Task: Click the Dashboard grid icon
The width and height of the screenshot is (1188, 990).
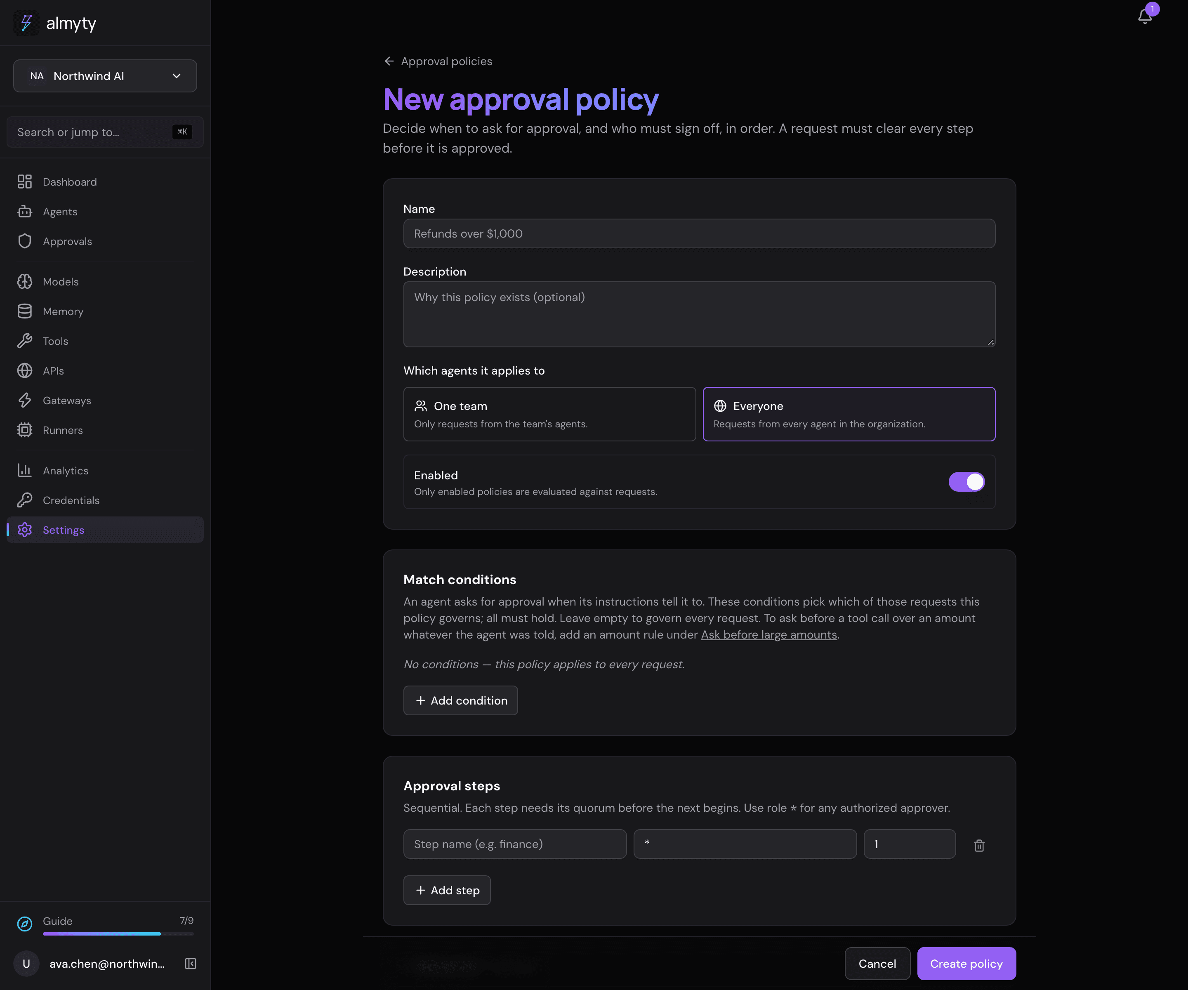Action: coord(25,181)
